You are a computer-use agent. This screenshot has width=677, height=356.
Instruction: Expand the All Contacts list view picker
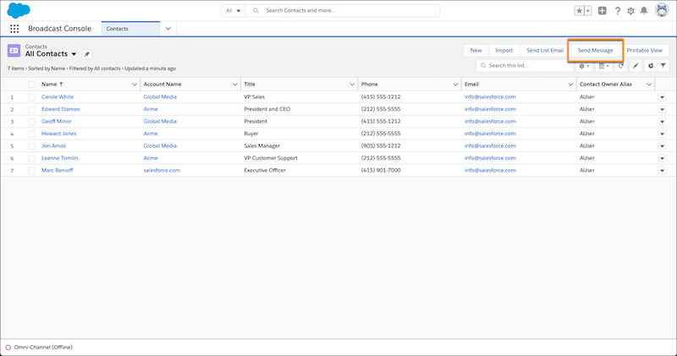(74, 54)
